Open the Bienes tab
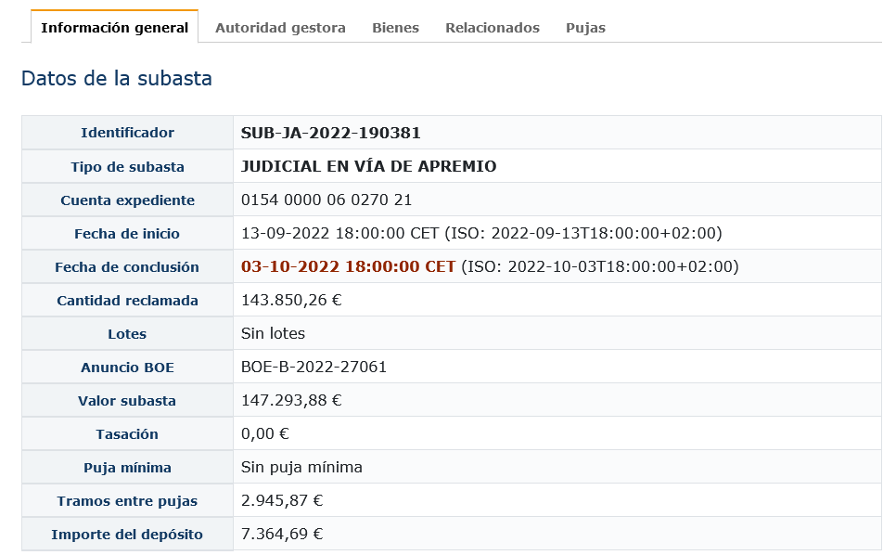This screenshot has height=555, width=896. 395,28
